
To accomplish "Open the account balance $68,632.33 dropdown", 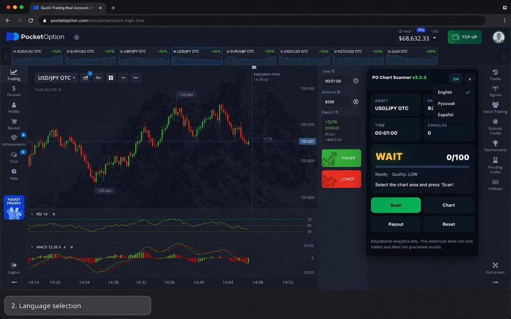I will tap(418, 38).
